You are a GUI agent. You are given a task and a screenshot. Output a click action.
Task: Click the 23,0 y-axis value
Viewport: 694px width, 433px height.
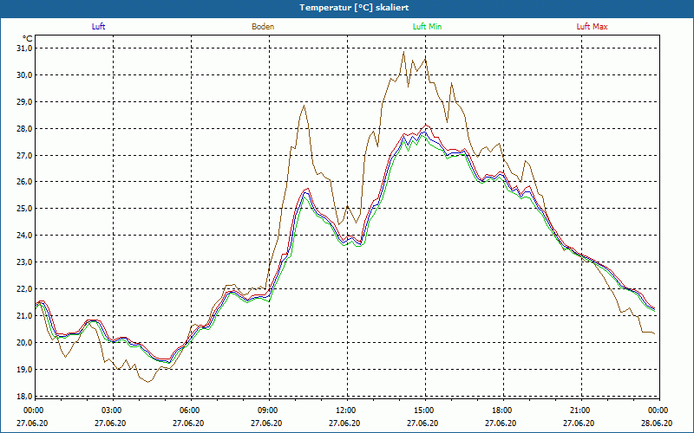coord(25,262)
